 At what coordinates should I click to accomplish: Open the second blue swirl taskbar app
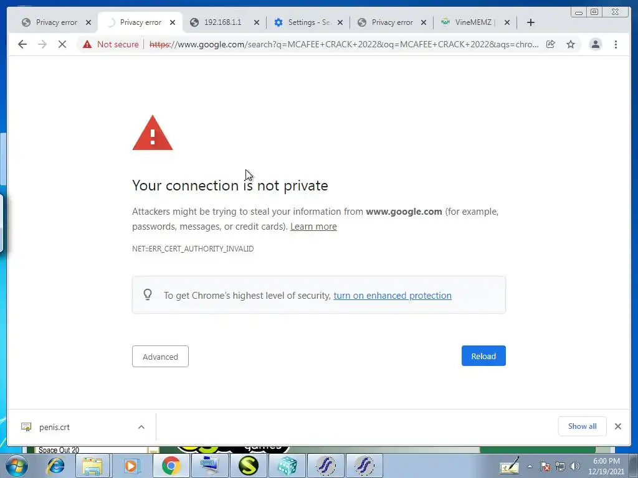364,466
